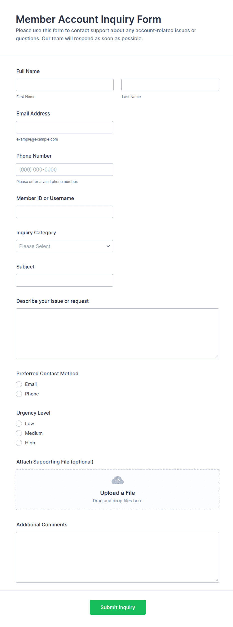Click the Phone Number input field
Viewport: 233px width, 627px height.
tap(64, 169)
